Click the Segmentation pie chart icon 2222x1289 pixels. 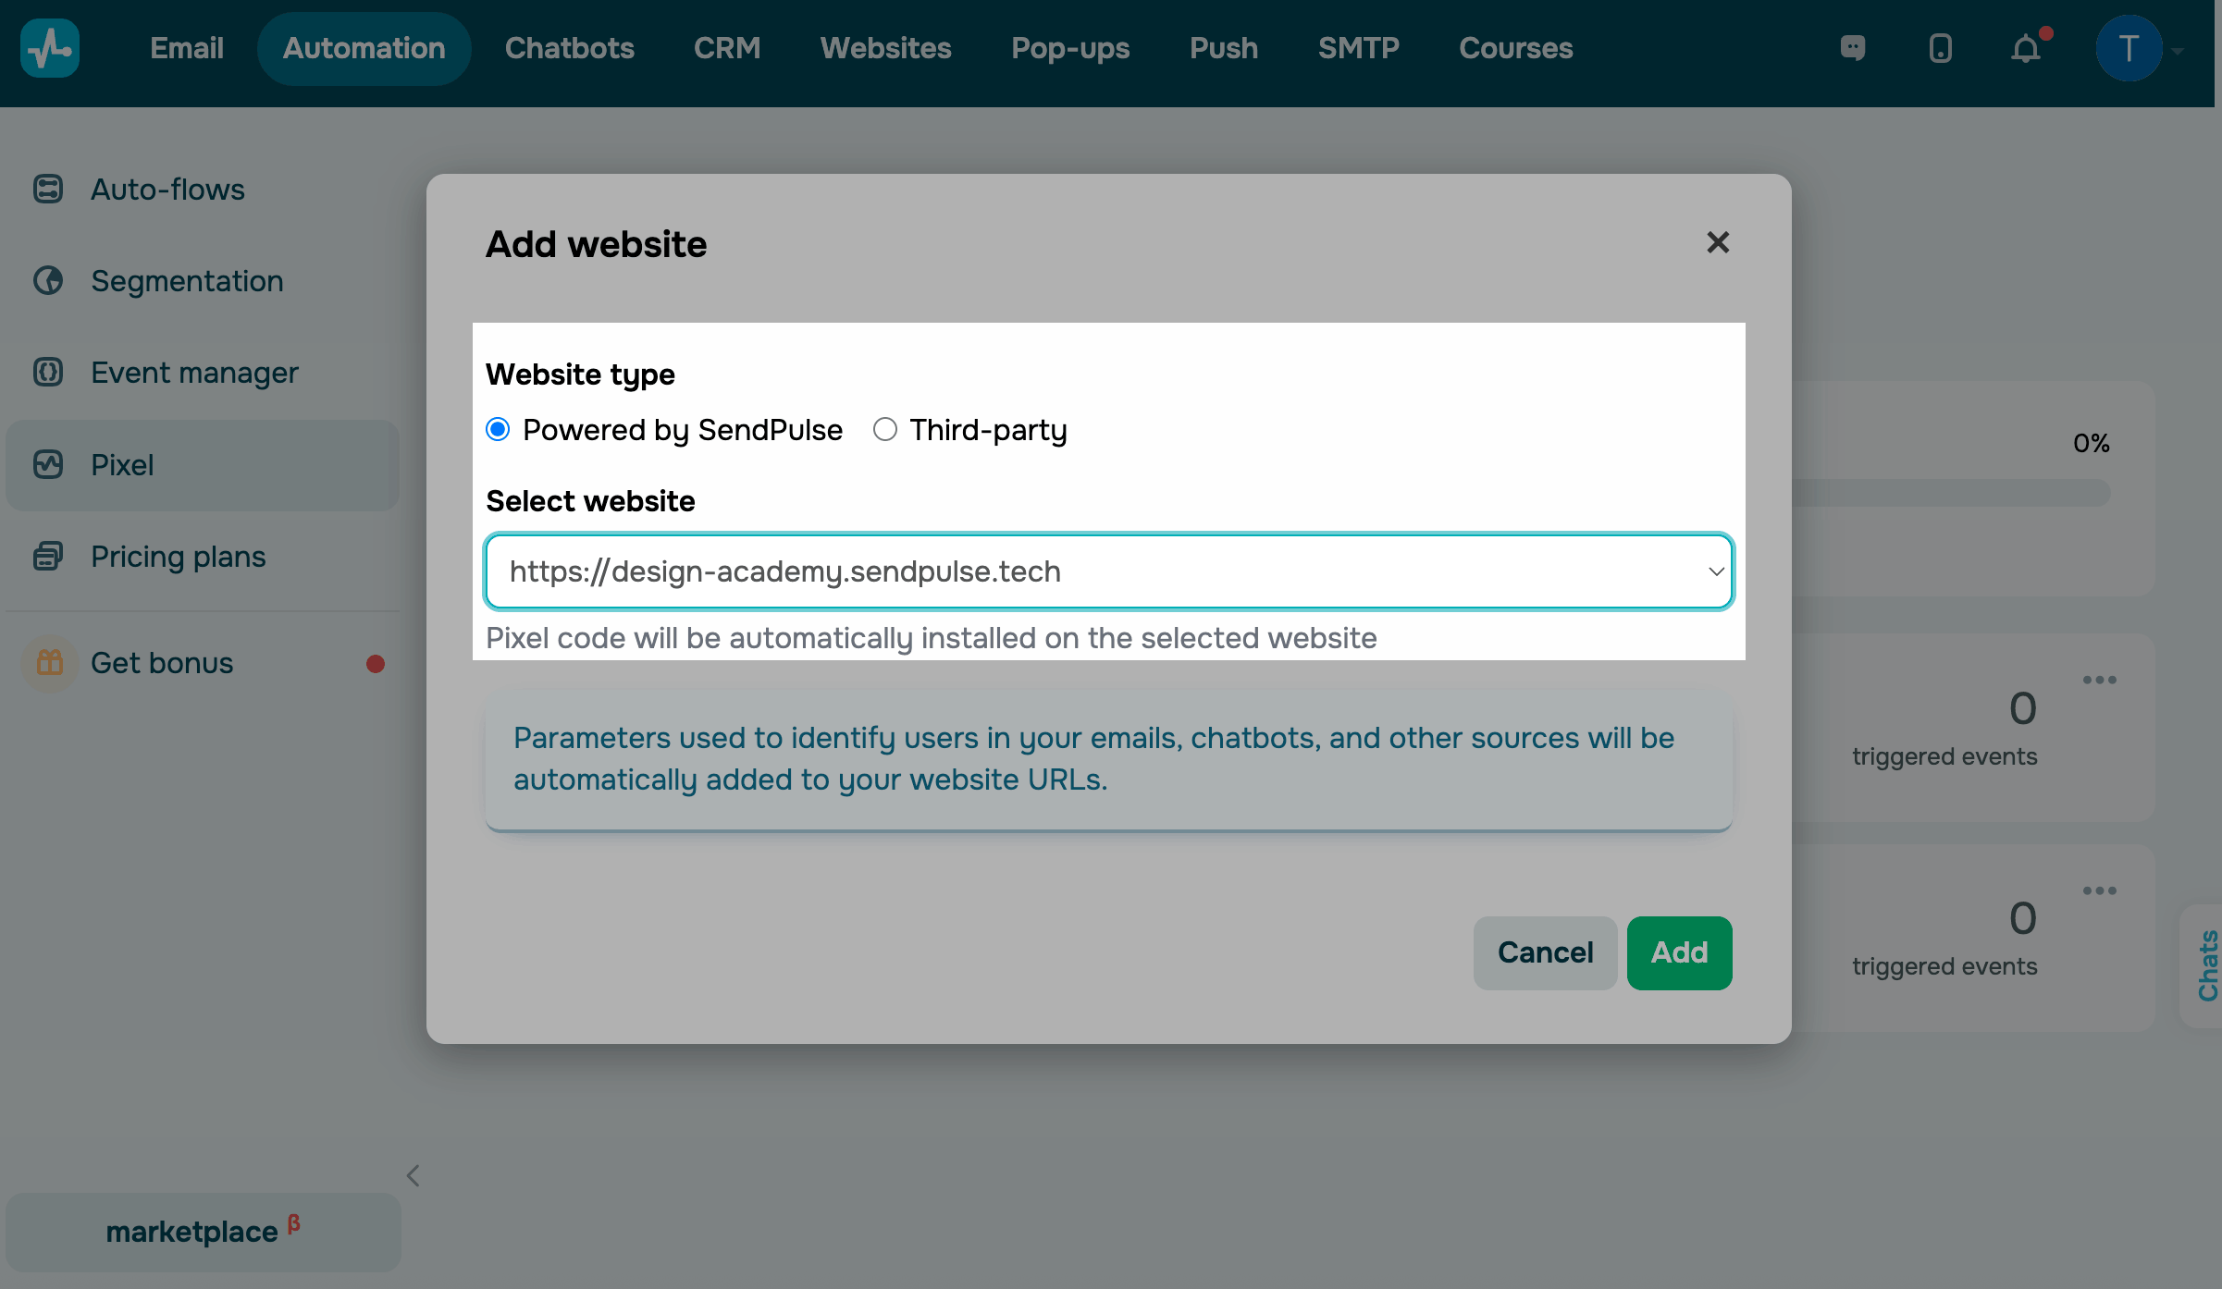[x=48, y=280]
